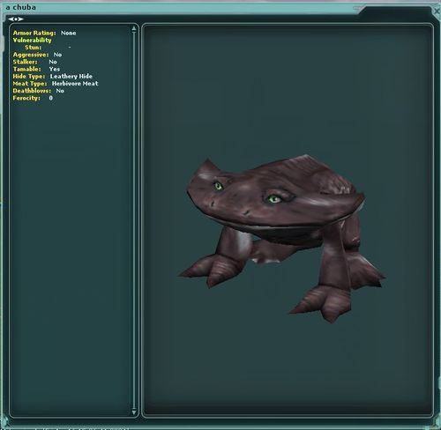
Task: Click the stats scrollbar up arrow
Action: (134, 28)
